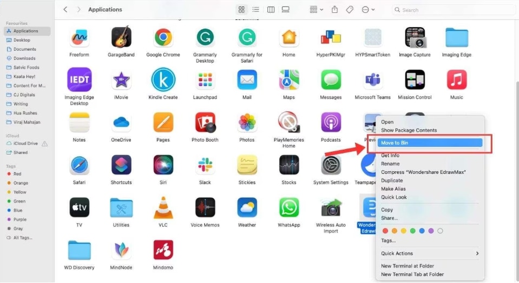The image size is (519, 283).
Task: Select the Grammarly Desktop icon
Action: 205,37
